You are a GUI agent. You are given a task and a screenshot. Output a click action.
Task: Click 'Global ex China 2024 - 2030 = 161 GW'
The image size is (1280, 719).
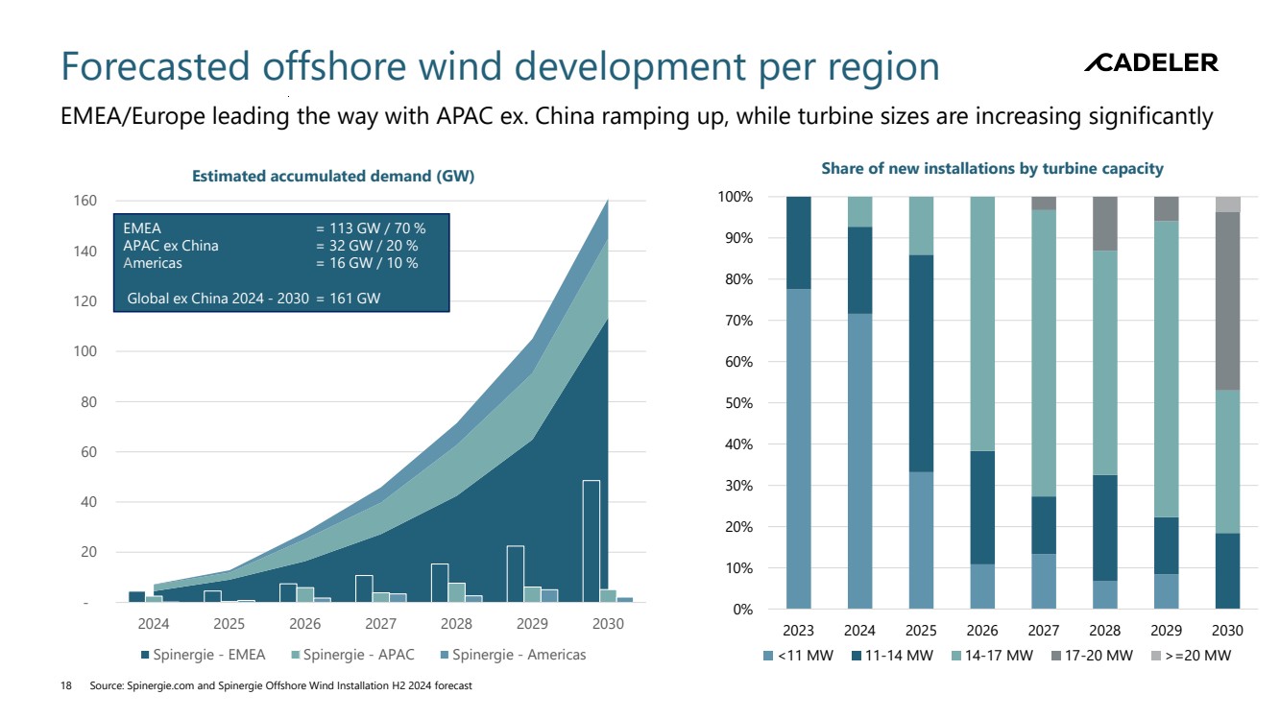coord(254,299)
